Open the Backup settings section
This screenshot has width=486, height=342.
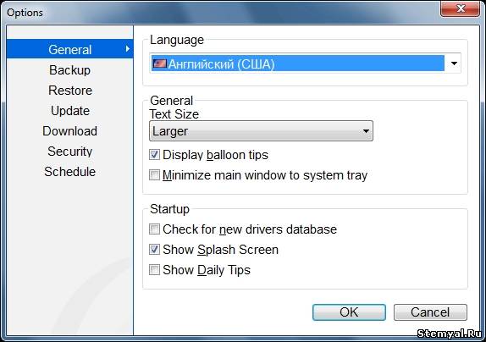(x=69, y=70)
